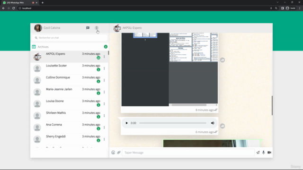Open options menu for Shirleen Mathis chat
303x170 pixels.
[104, 115]
